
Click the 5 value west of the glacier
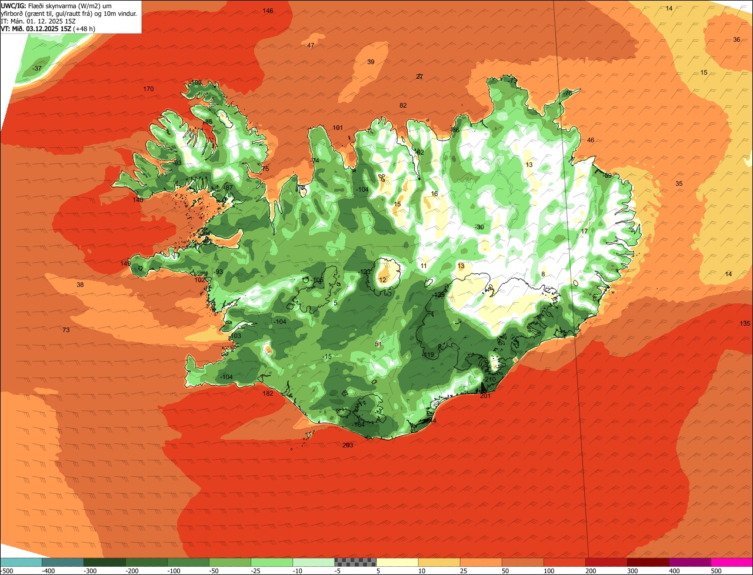pos(335,303)
